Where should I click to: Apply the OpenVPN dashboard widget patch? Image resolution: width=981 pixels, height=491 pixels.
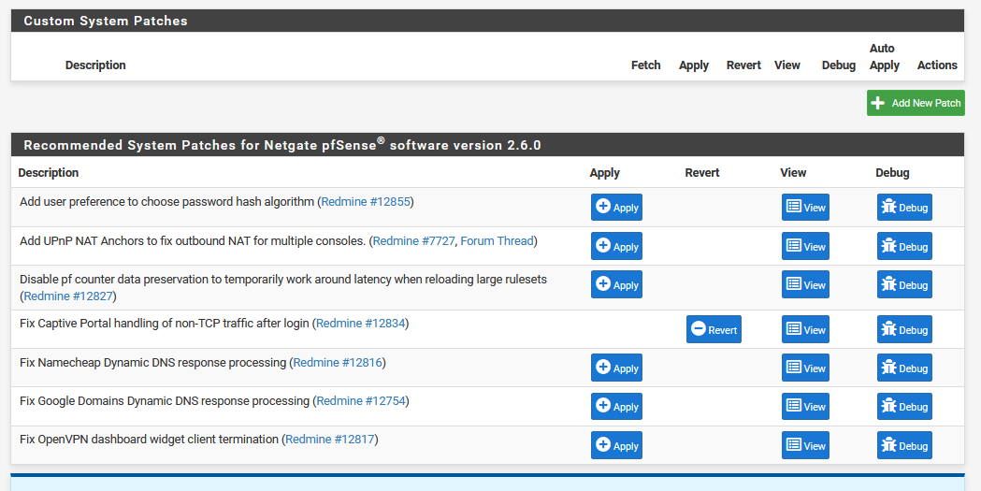[616, 445]
